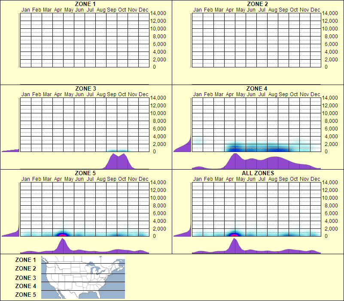Click the USA map thumbnail in the legend
Screen dimensions: 344x301
[82, 277]
